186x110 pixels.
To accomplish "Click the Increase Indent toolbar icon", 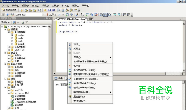I will [x=128, y=15].
